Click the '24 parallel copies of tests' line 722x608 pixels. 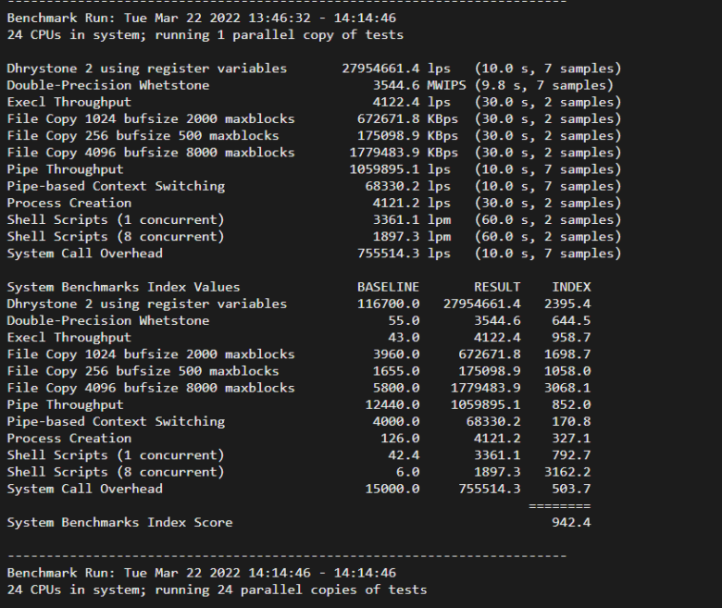217,589
